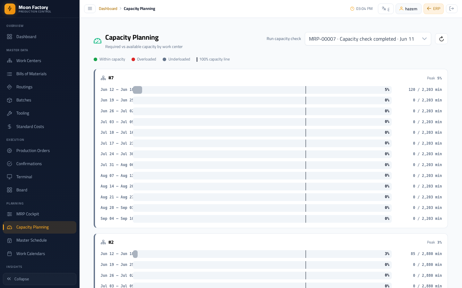
Task: Click the gauge icon beside Capacity Planning title
Action: pos(98,41)
